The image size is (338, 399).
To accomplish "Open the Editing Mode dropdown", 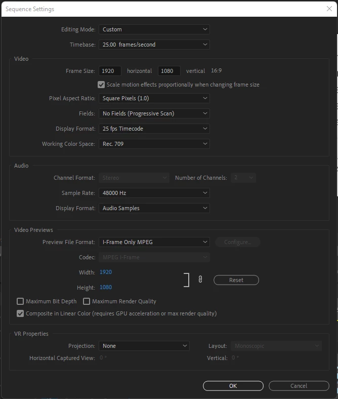I will [x=154, y=29].
